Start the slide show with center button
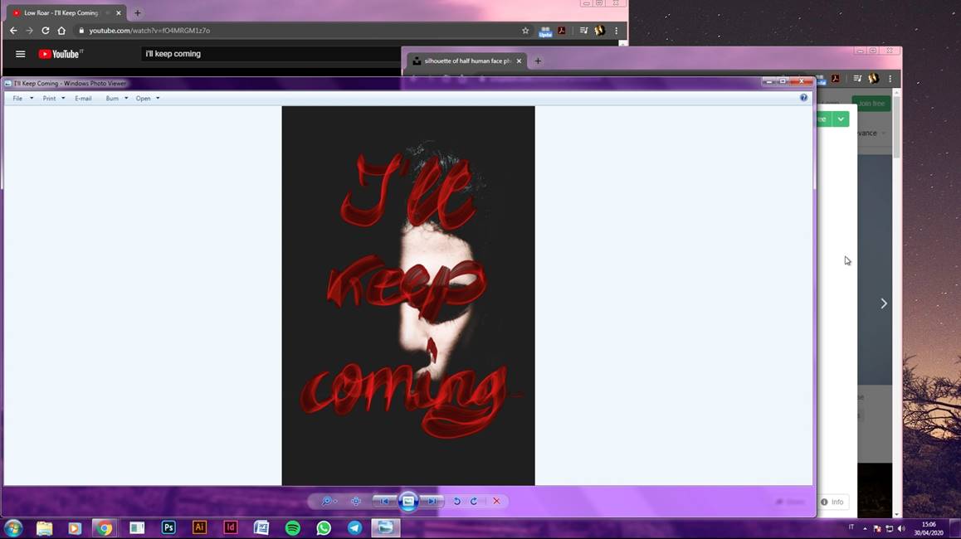The width and height of the screenshot is (961, 539). [408, 501]
